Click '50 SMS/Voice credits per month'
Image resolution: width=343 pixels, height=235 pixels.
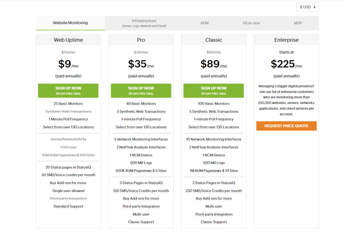point(68,175)
